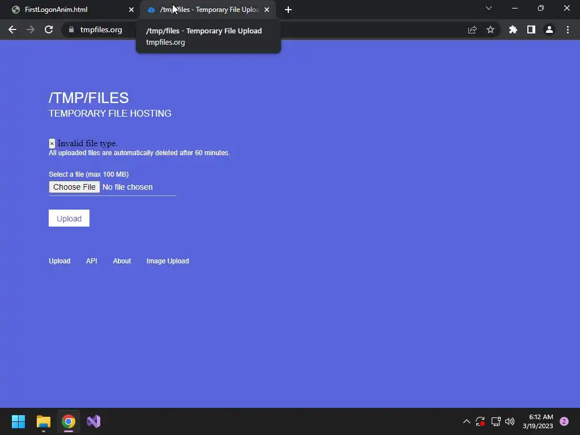
Task: Go back to the previous page
Action: tap(12, 29)
